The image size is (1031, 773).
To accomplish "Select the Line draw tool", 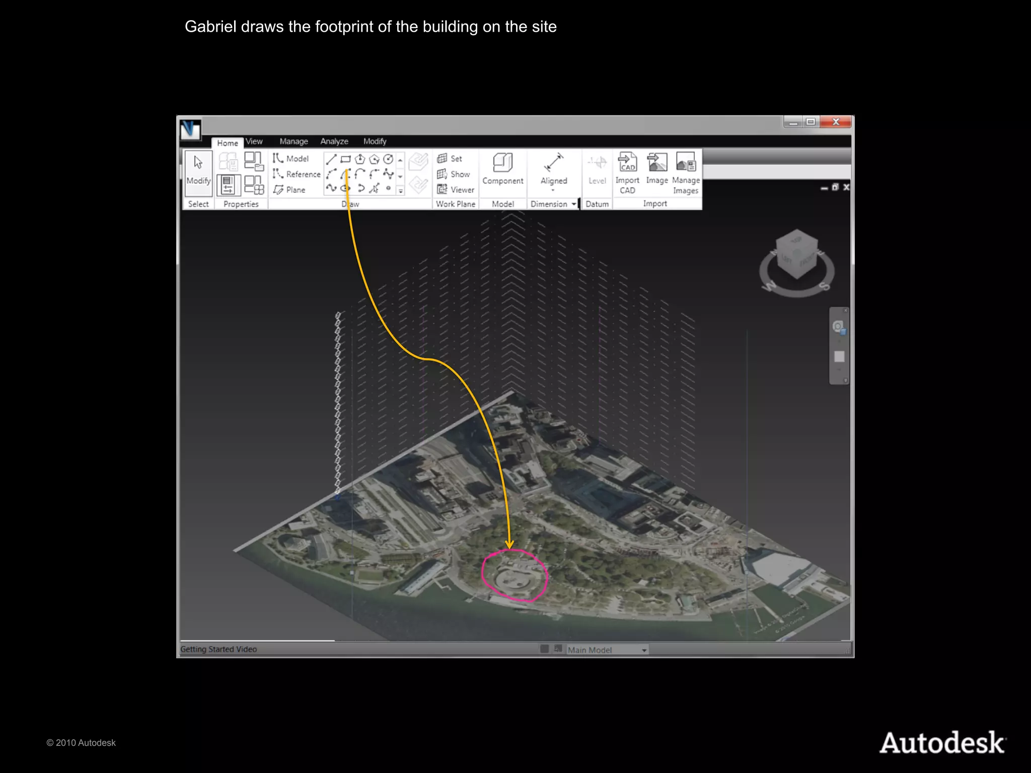I will coord(331,160).
